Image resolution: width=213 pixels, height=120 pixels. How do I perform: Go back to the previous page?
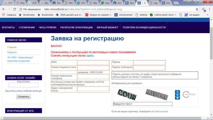(x=3, y=9)
